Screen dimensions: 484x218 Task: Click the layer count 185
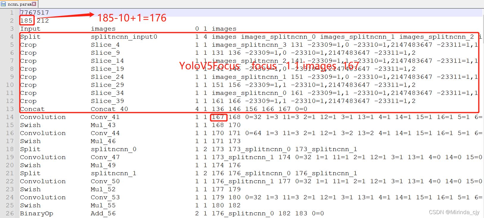pos(26,21)
